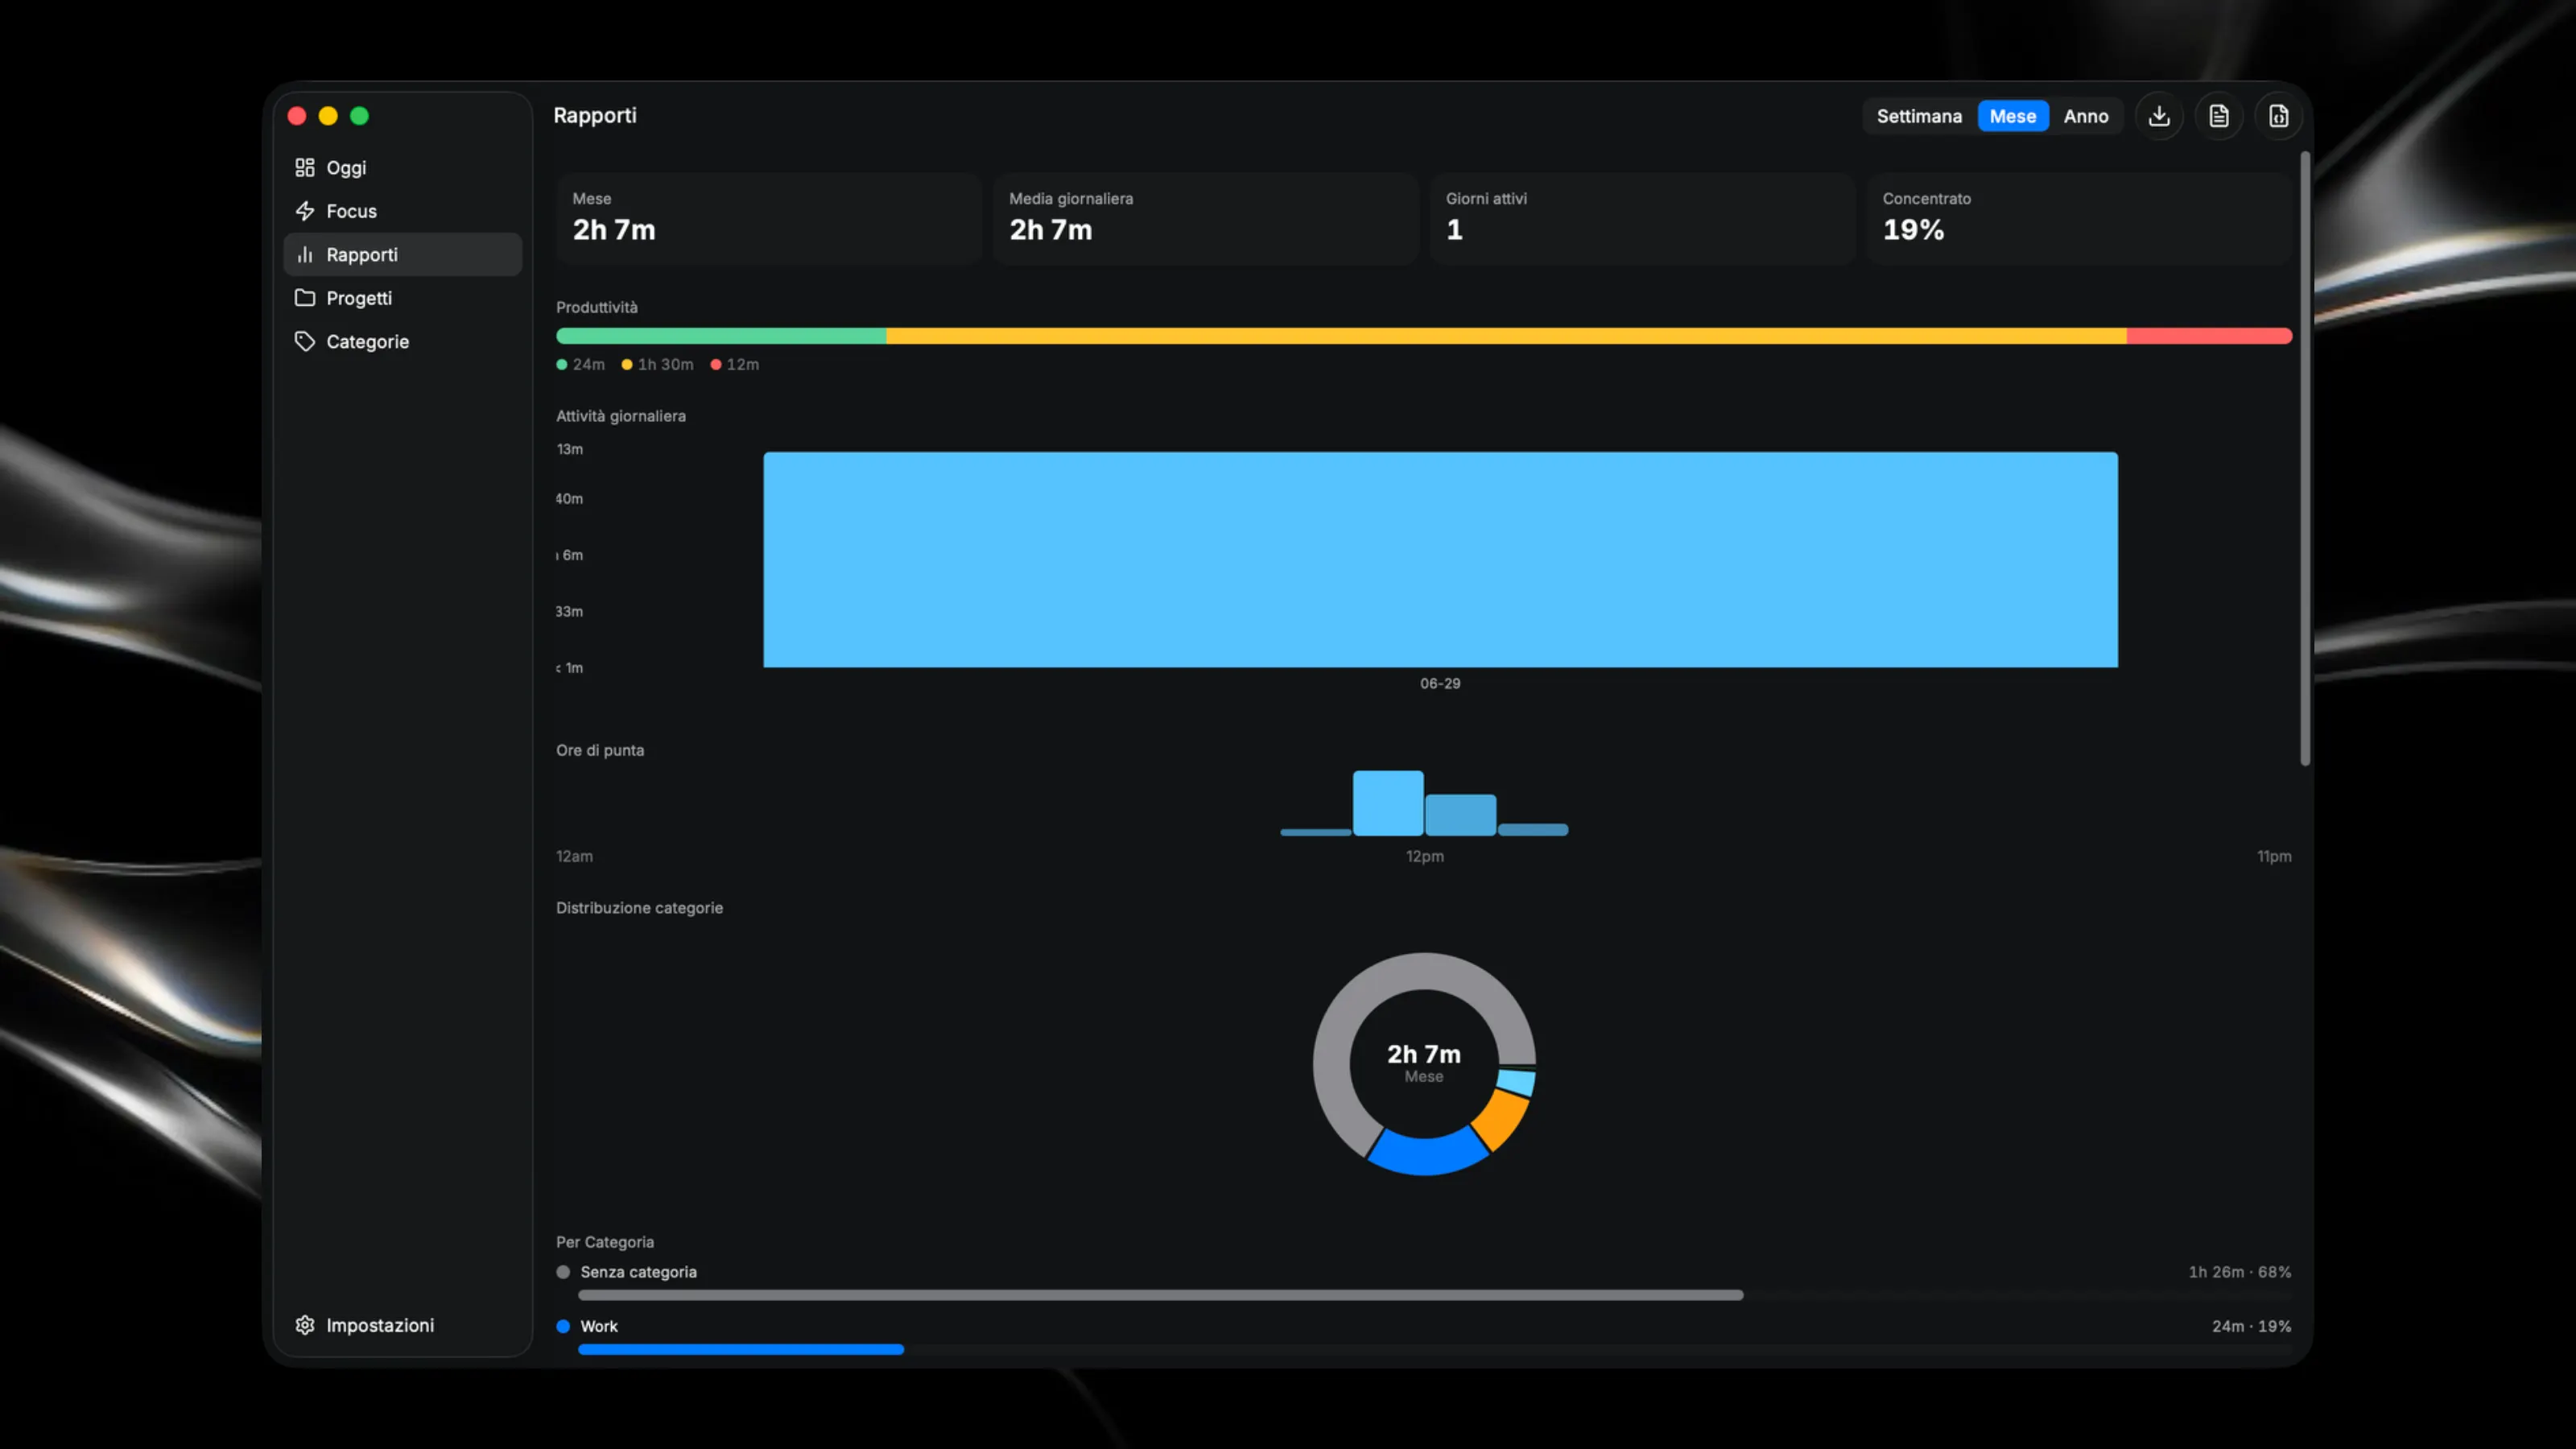Screen dimensions: 2576x1449
Task: Click the blue Work color dot
Action: [x=563, y=1326]
